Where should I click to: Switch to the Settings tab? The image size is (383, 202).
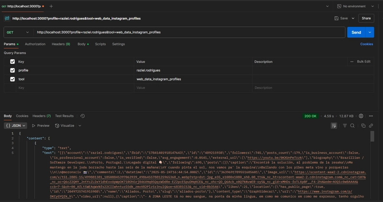(x=118, y=44)
